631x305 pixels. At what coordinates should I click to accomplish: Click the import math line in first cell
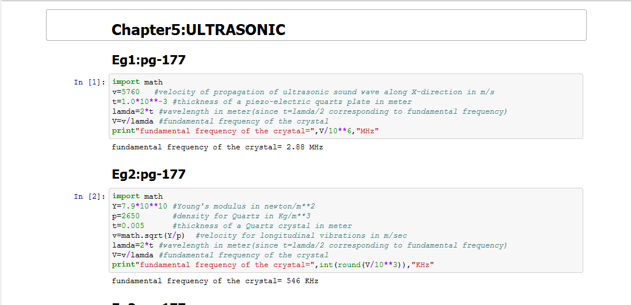[x=137, y=82]
